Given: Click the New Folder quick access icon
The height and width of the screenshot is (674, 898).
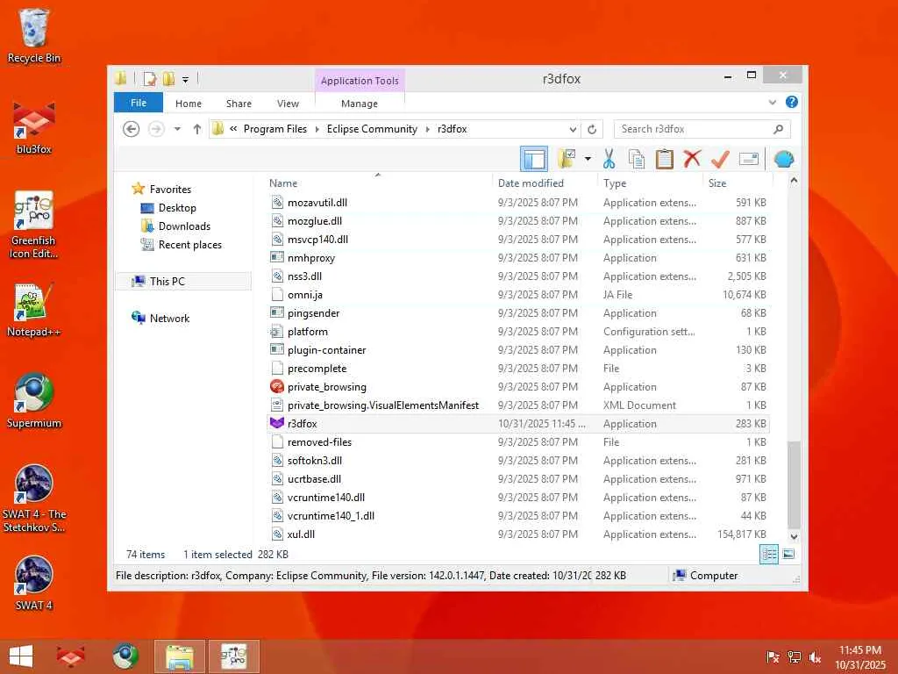Looking at the screenshot, I should [168, 79].
